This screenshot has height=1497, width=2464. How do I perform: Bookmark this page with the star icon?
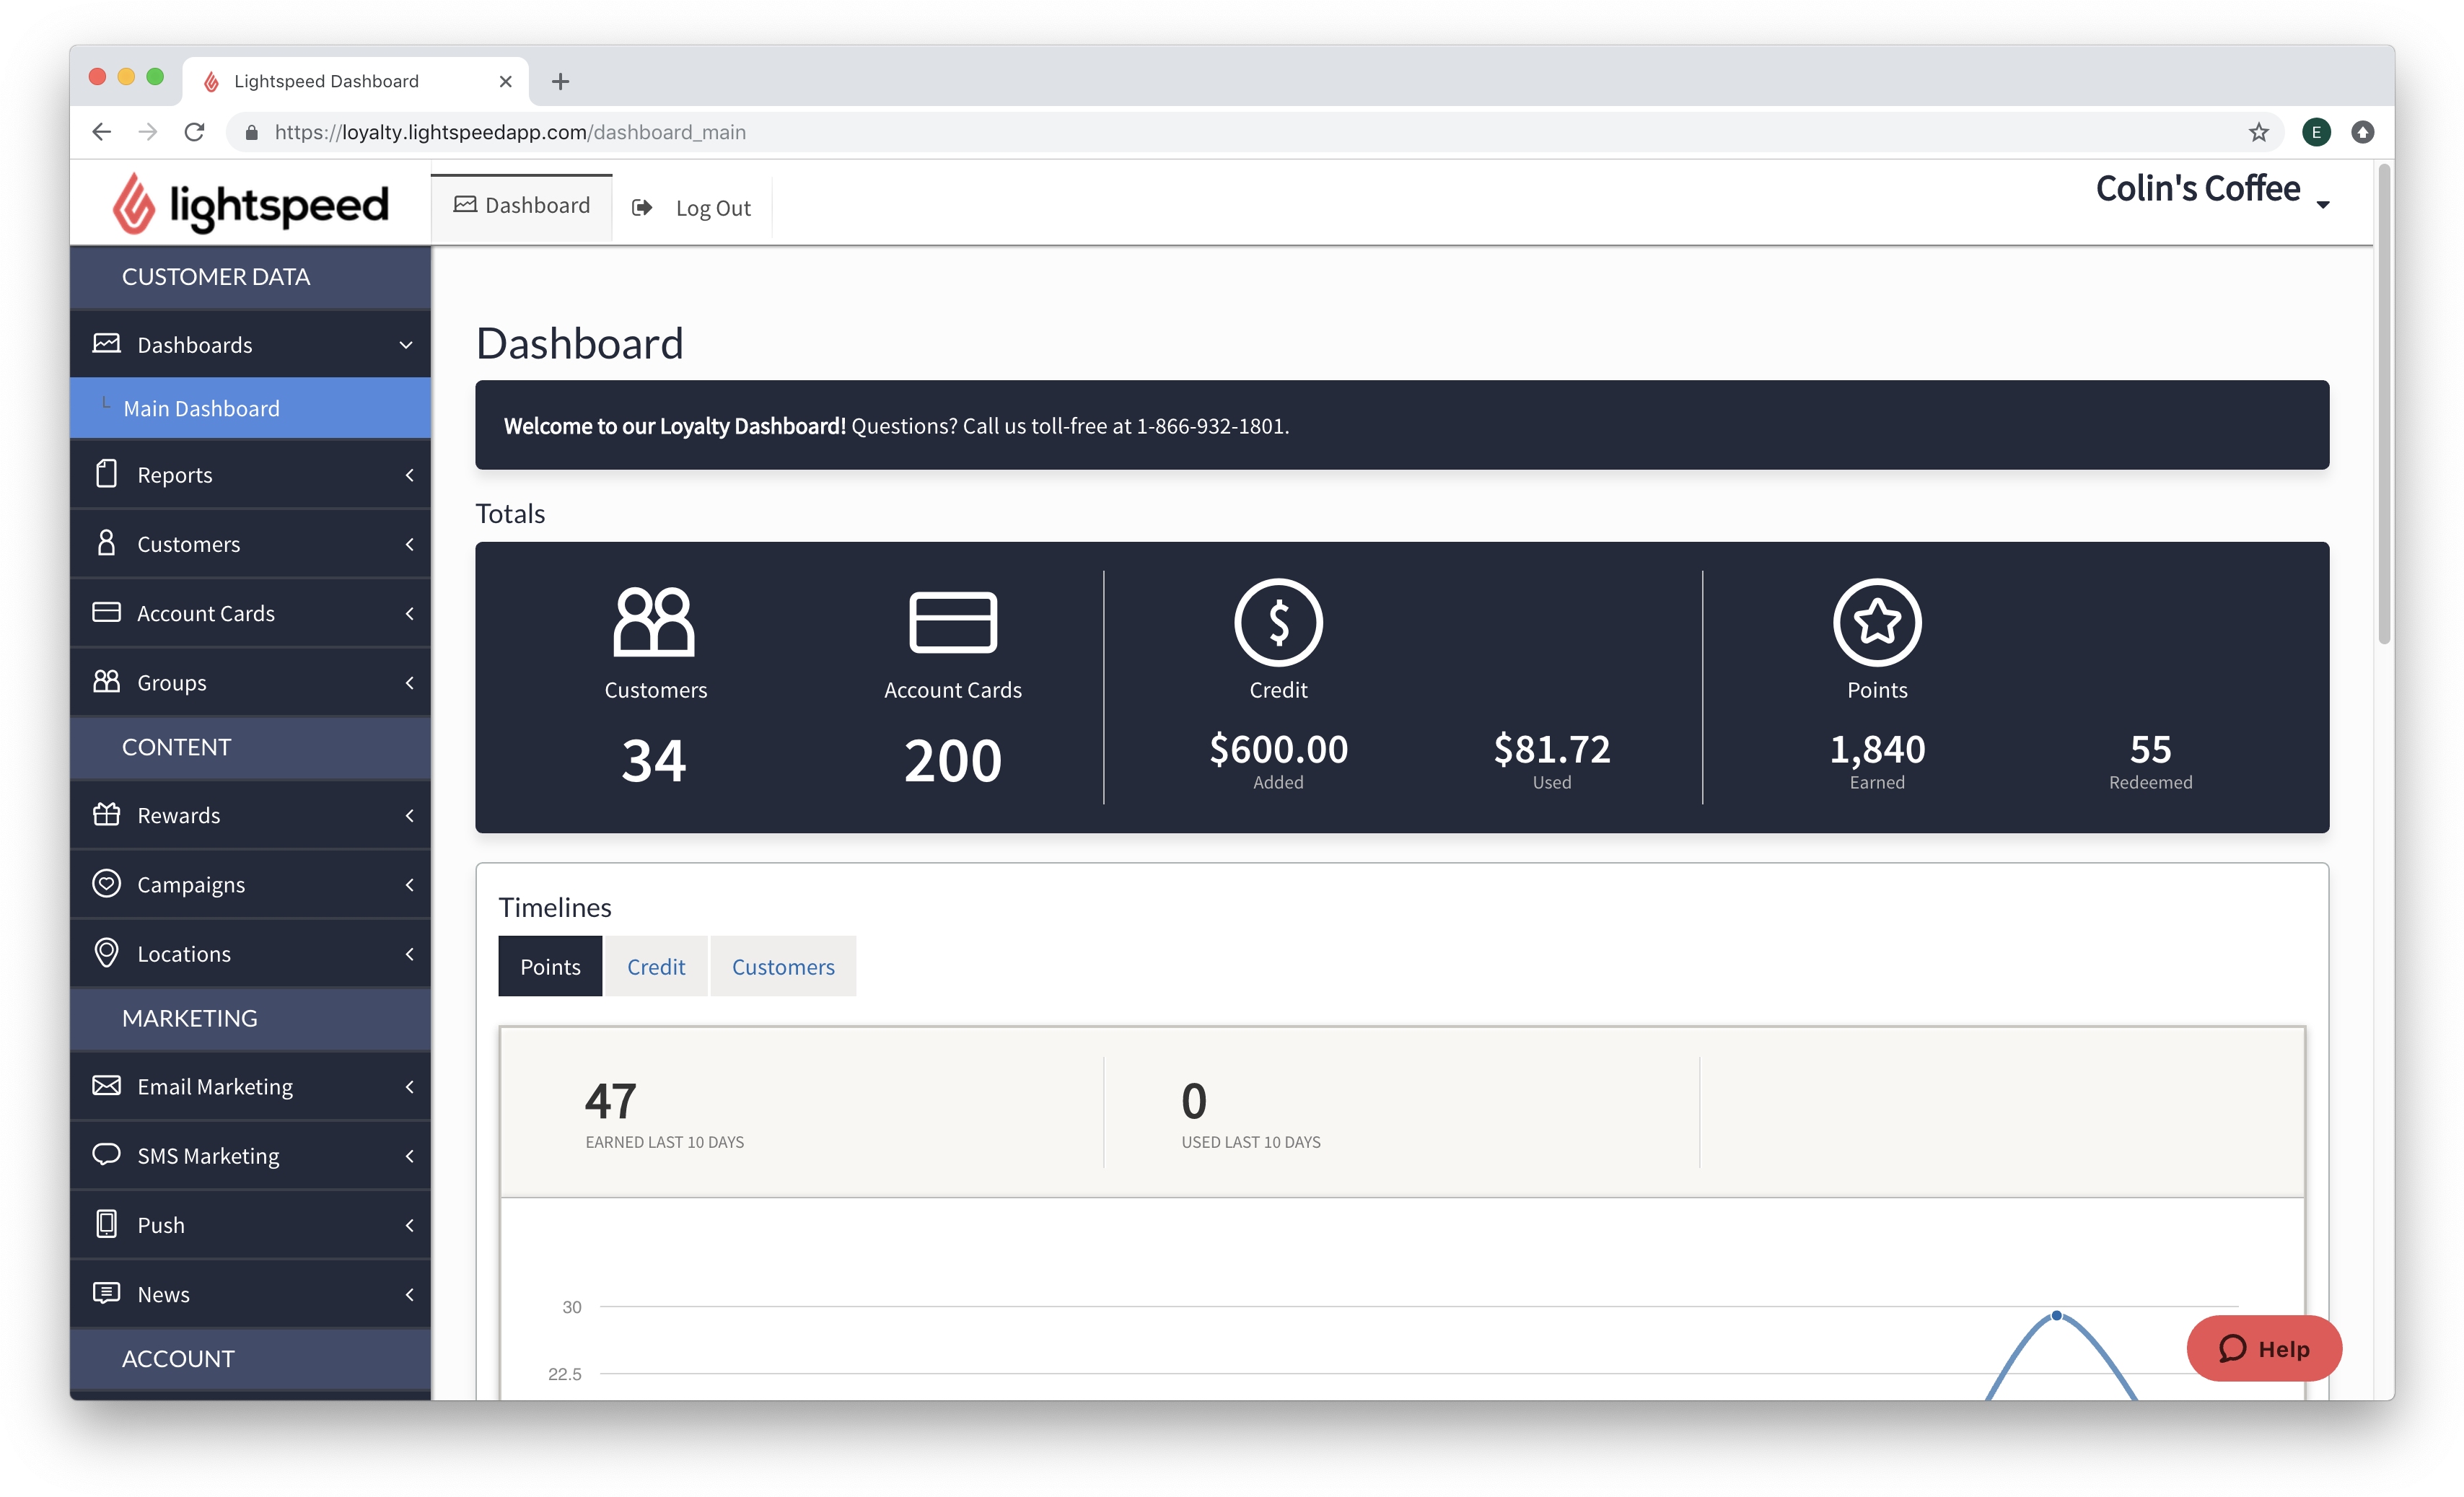point(2258,132)
